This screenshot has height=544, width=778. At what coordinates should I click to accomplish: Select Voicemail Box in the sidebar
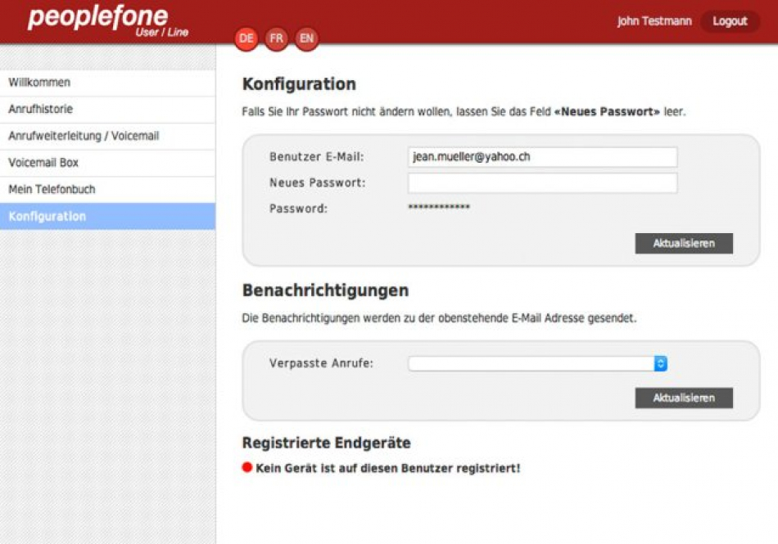pyautogui.click(x=107, y=163)
